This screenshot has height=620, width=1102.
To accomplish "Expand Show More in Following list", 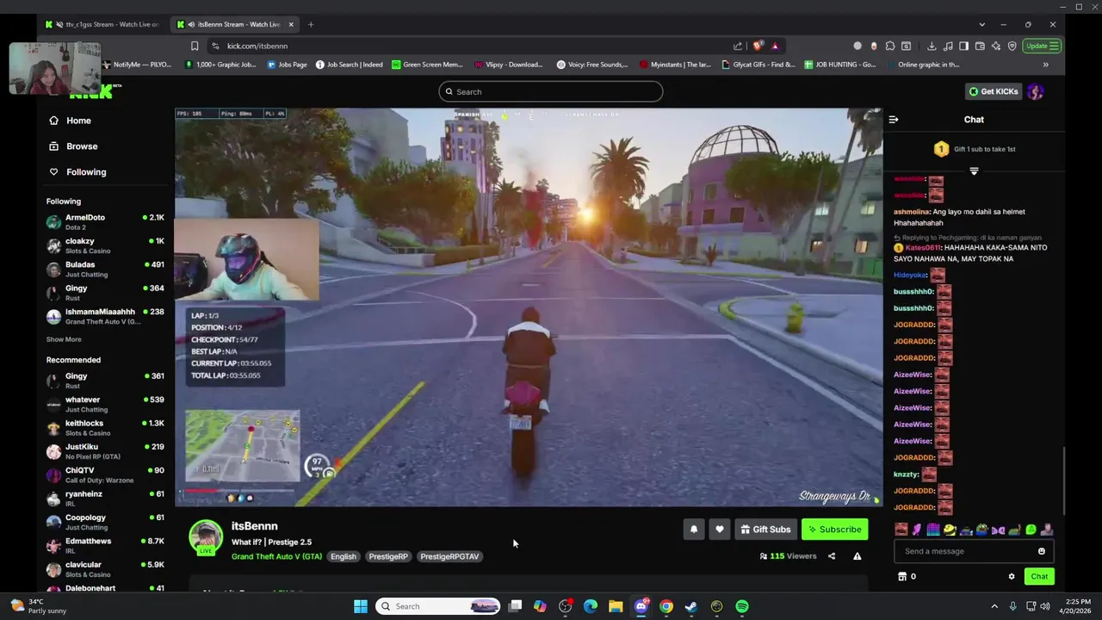I will [64, 339].
